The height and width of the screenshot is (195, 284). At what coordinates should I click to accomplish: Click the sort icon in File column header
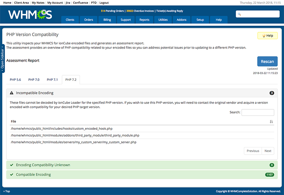pyautogui.click(x=271, y=122)
